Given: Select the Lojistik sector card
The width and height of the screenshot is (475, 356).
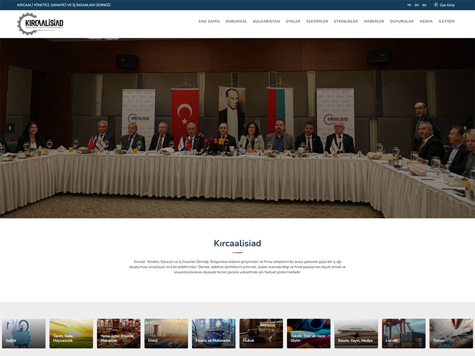Looking at the screenshot, I should click(404, 333).
